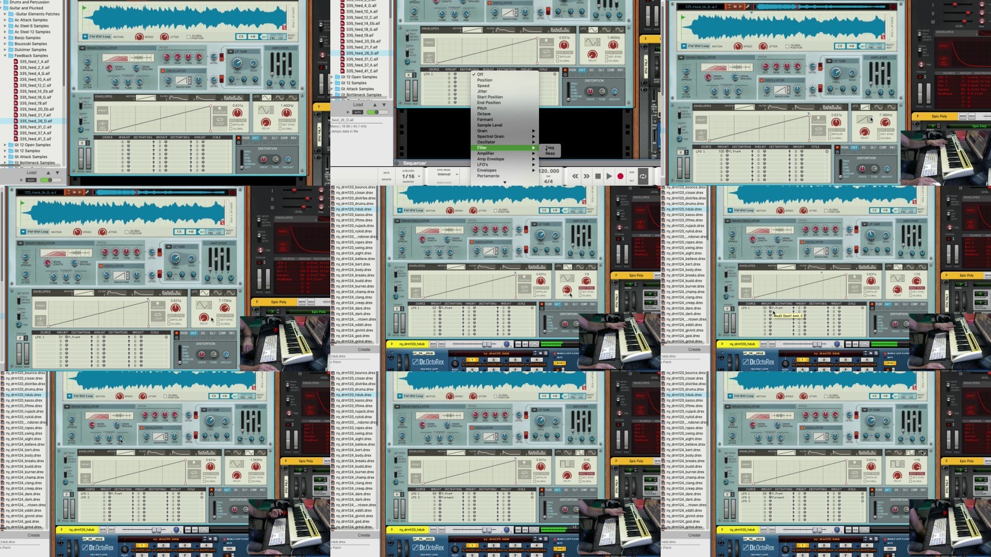
Task: Click the LFO rate knob below 7.366Hz
Action: pyautogui.click(x=884, y=123)
